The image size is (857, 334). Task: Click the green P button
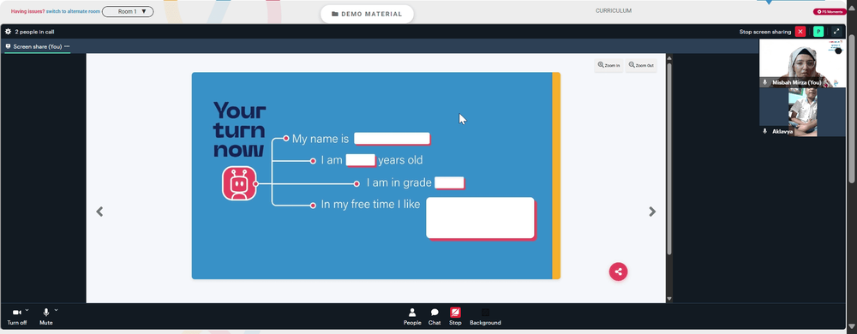[x=818, y=32]
